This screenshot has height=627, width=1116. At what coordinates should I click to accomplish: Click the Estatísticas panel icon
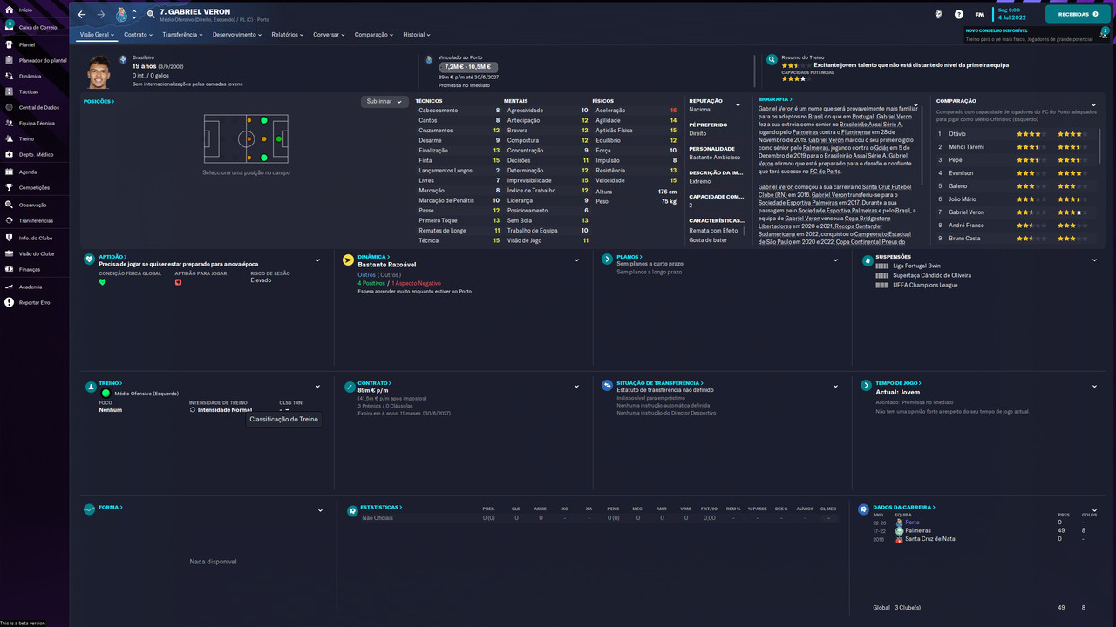pos(352,509)
